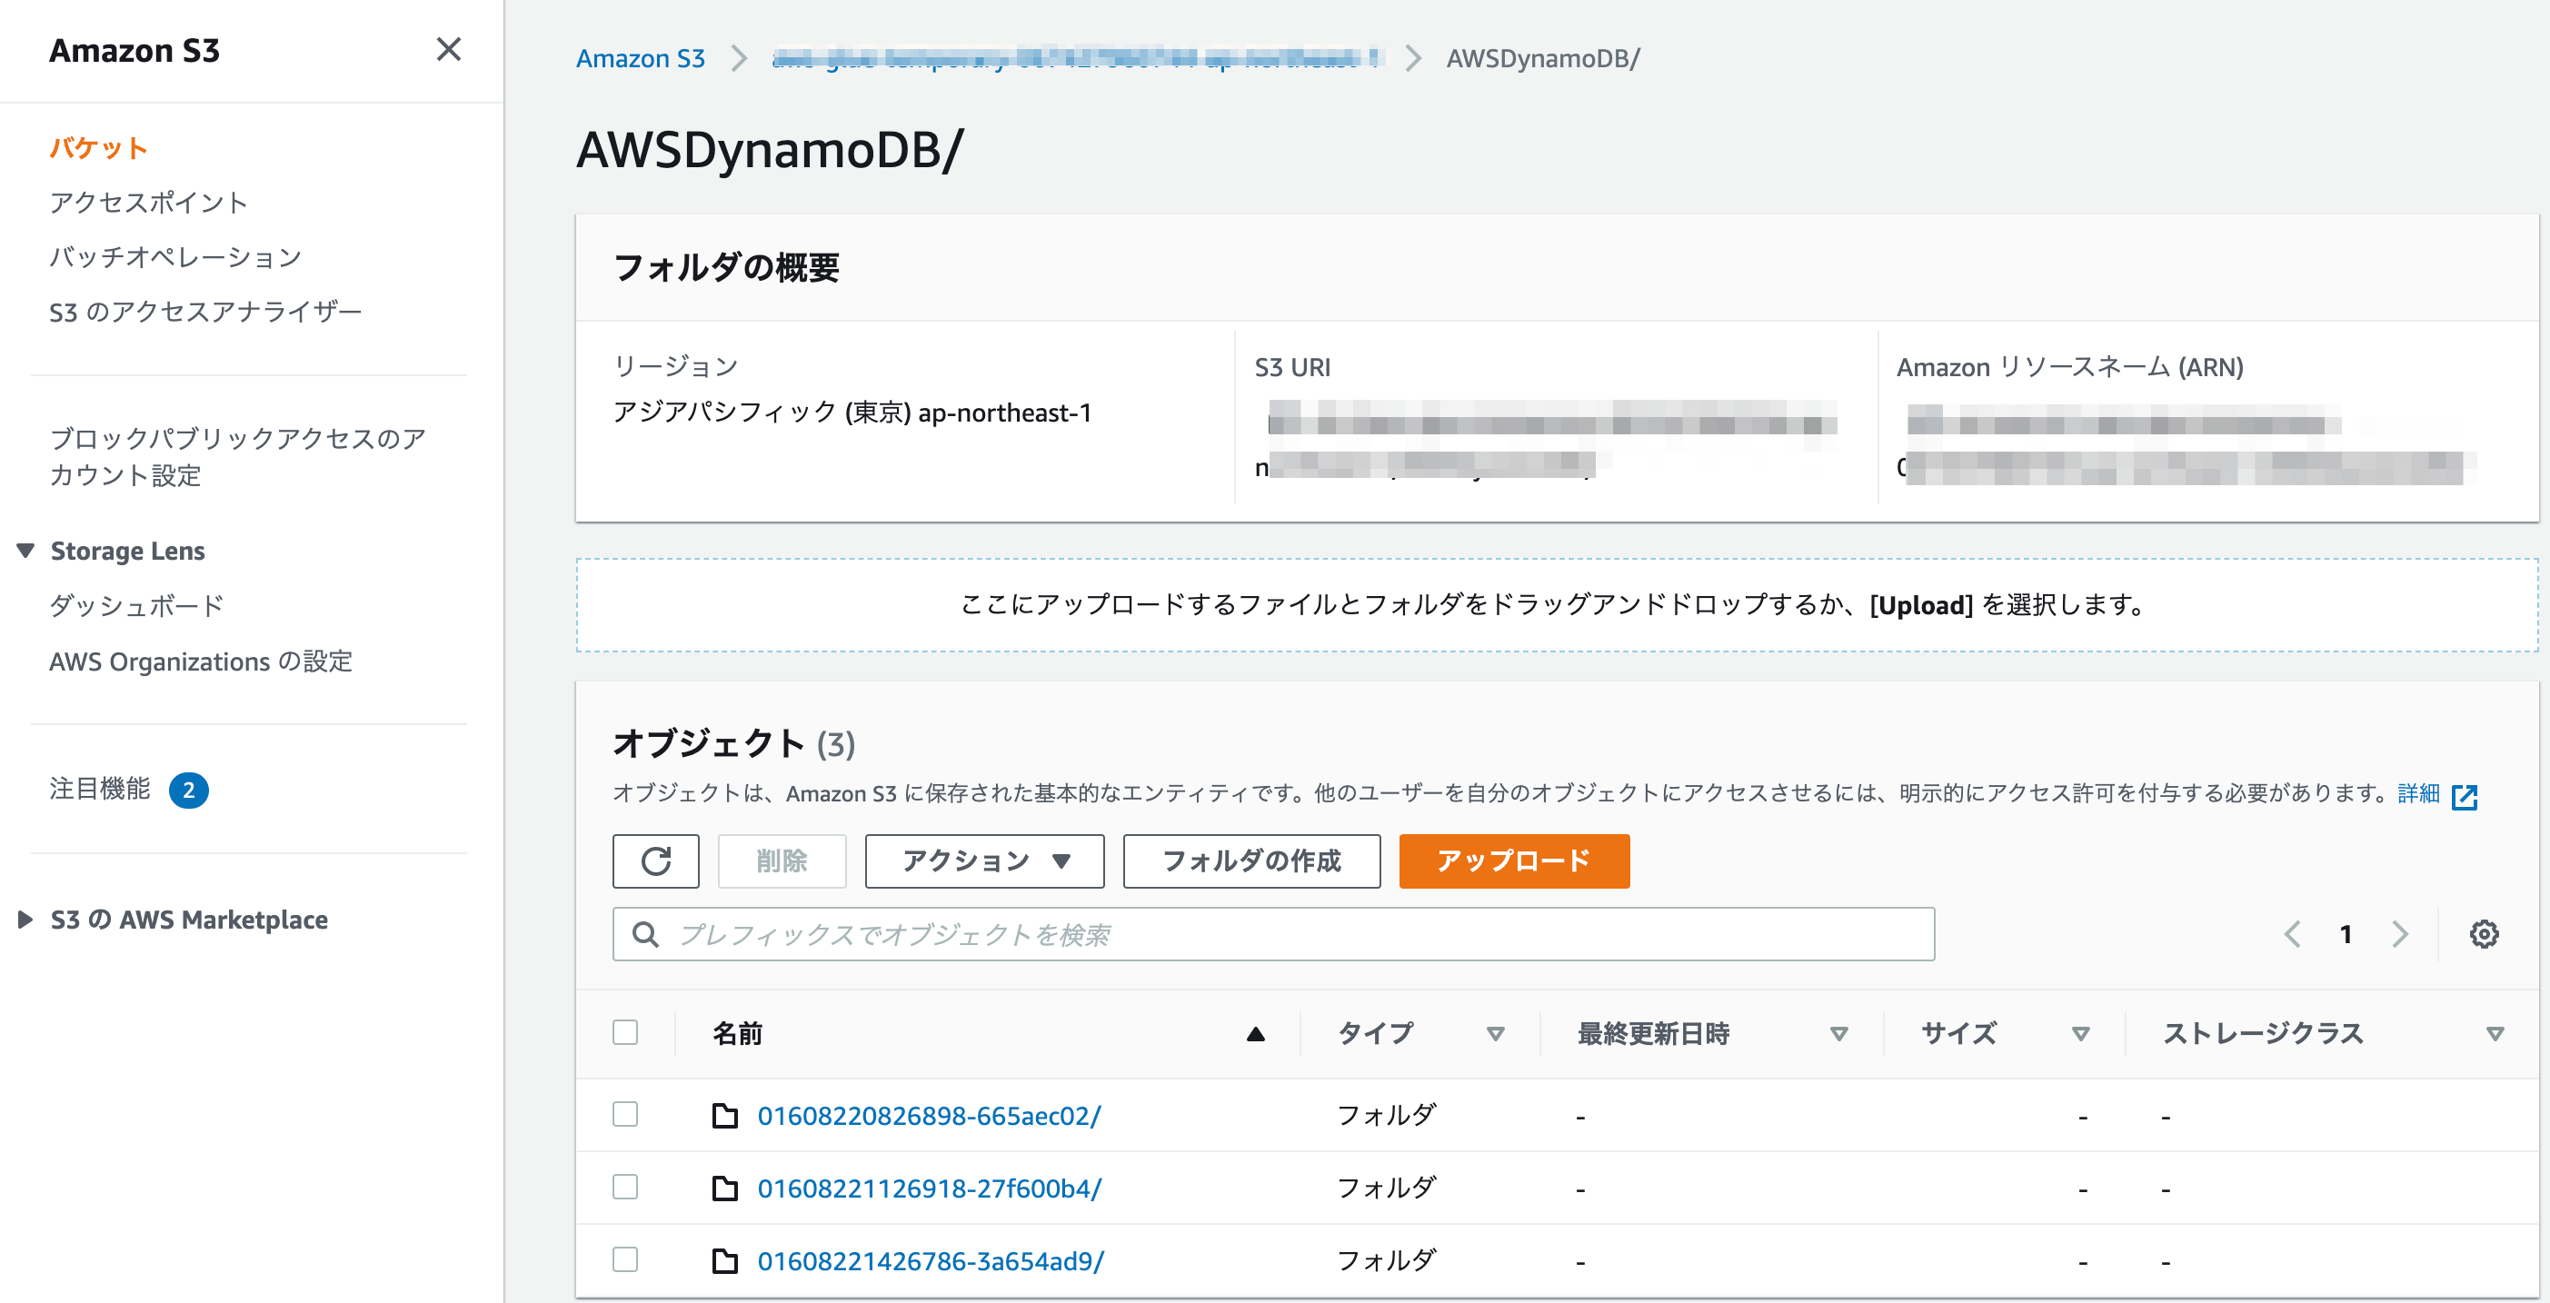Viewport: 2550px width, 1303px height.
Task: Open the アクション dropdown menu
Action: (x=984, y=860)
